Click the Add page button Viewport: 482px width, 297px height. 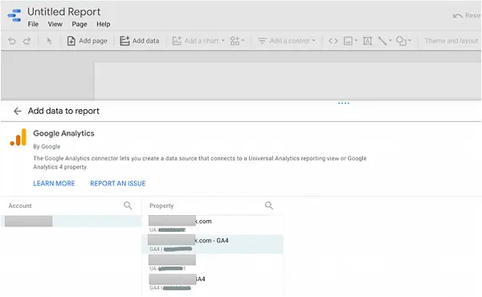pyautogui.click(x=88, y=41)
